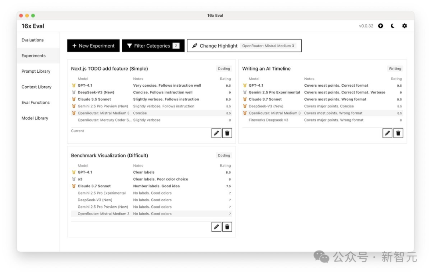The image size is (431, 274).
Task: Click the Change Highlight button
Action: (244, 46)
